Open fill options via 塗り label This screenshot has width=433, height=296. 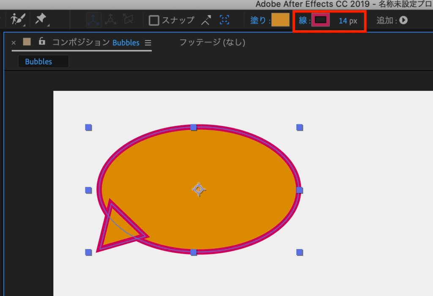[258, 20]
